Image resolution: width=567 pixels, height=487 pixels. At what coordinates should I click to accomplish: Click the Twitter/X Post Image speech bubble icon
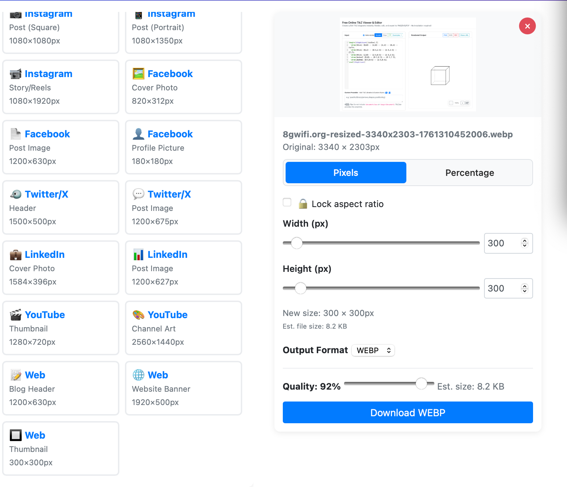[139, 194]
